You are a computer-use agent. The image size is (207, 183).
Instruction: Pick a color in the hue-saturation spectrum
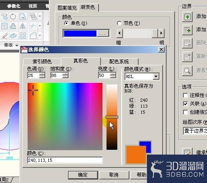coord(65,117)
